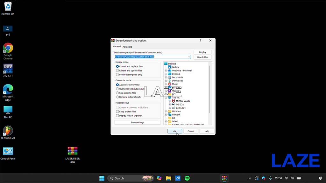The width and height of the screenshot is (326, 183).
Task: Expand the Documents tree node
Action: pyautogui.click(x=166, y=78)
